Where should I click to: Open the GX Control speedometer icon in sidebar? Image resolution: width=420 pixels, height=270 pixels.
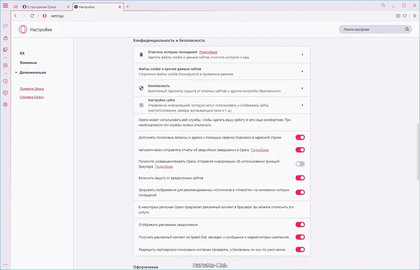click(x=5, y=26)
